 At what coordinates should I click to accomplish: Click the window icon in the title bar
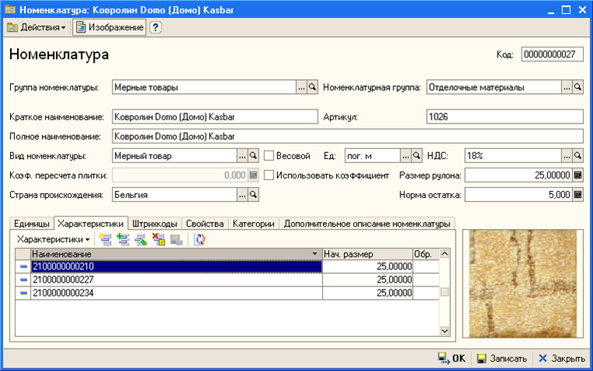pyautogui.click(x=10, y=9)
